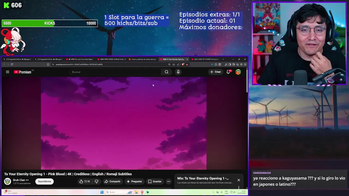Open the YouTube account avatar menu
The height and width of the screenshot is (196, 349).
pos(238,72)
